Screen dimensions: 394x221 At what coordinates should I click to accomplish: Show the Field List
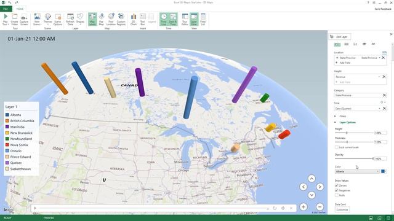coord(203,19)
